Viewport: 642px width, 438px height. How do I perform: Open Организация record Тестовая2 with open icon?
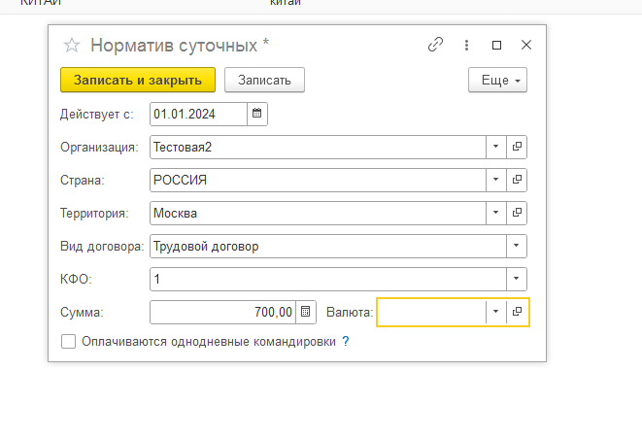coord(517,147)
